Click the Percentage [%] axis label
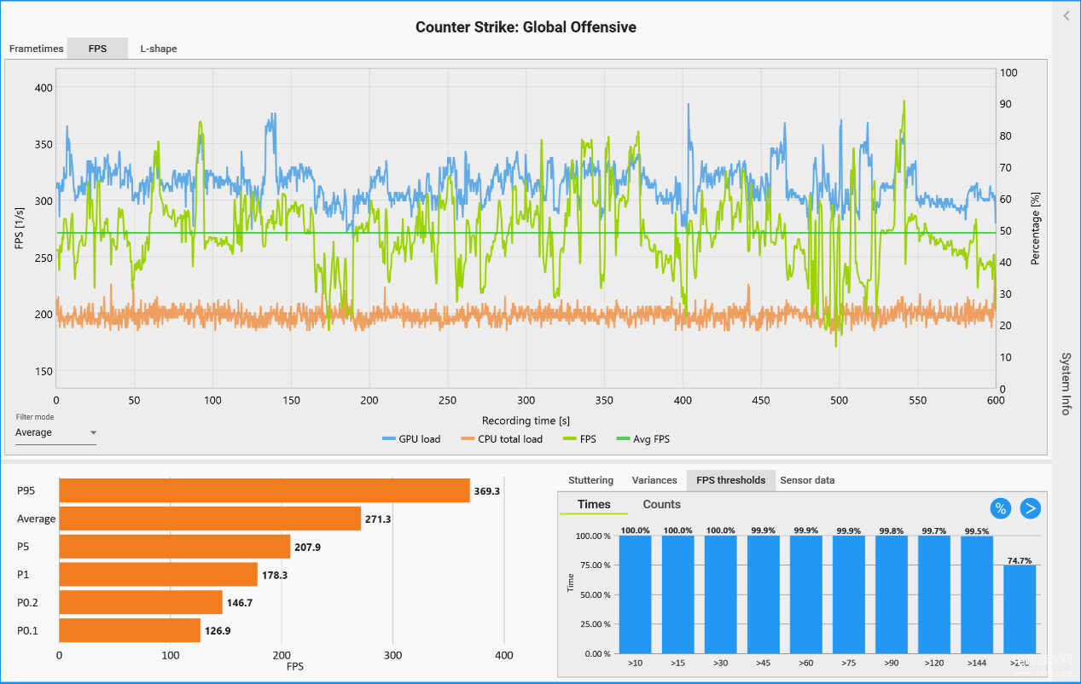The height and width of the screenshot is (684, 1081). (1036, 229)
